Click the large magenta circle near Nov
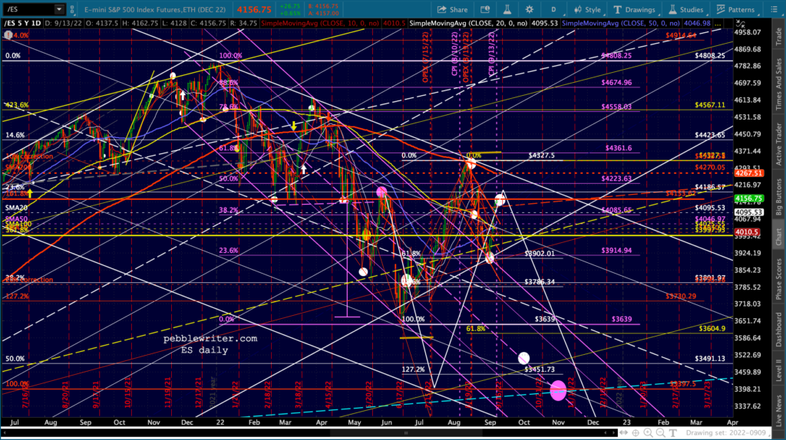Viewport: 786px width, 440px height. click(x=558, y=390)
